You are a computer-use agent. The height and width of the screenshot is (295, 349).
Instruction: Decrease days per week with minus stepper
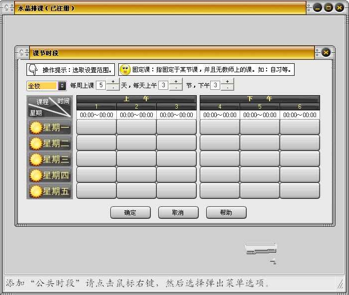coord(113,87)
